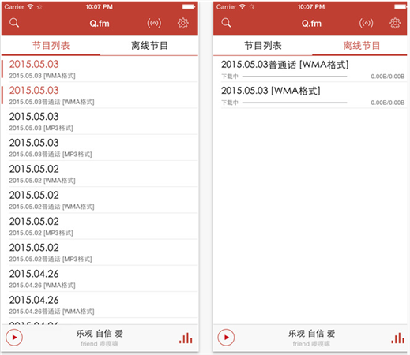Viewport: 410px width, 355px height.
Task: Open settings gear on the left screen
Action: (183, 23)
